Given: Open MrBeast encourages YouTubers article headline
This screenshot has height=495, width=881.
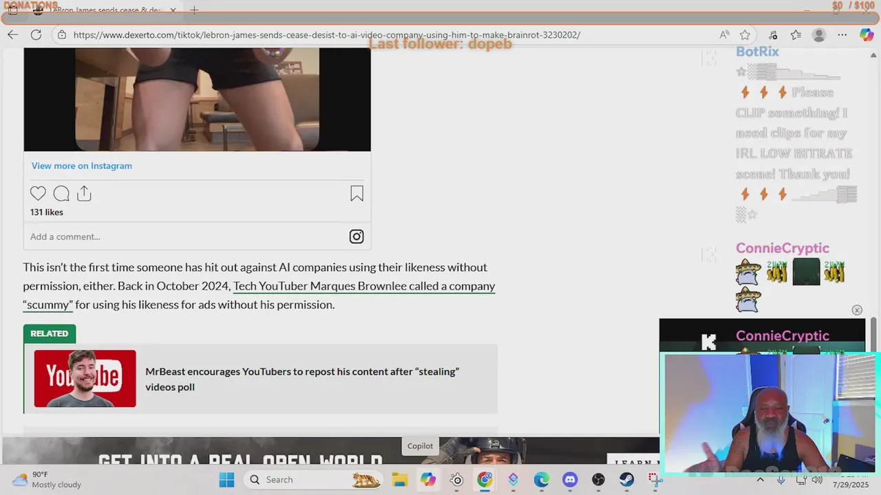Looking at the screenshot, I should click(x=302, y=379).
